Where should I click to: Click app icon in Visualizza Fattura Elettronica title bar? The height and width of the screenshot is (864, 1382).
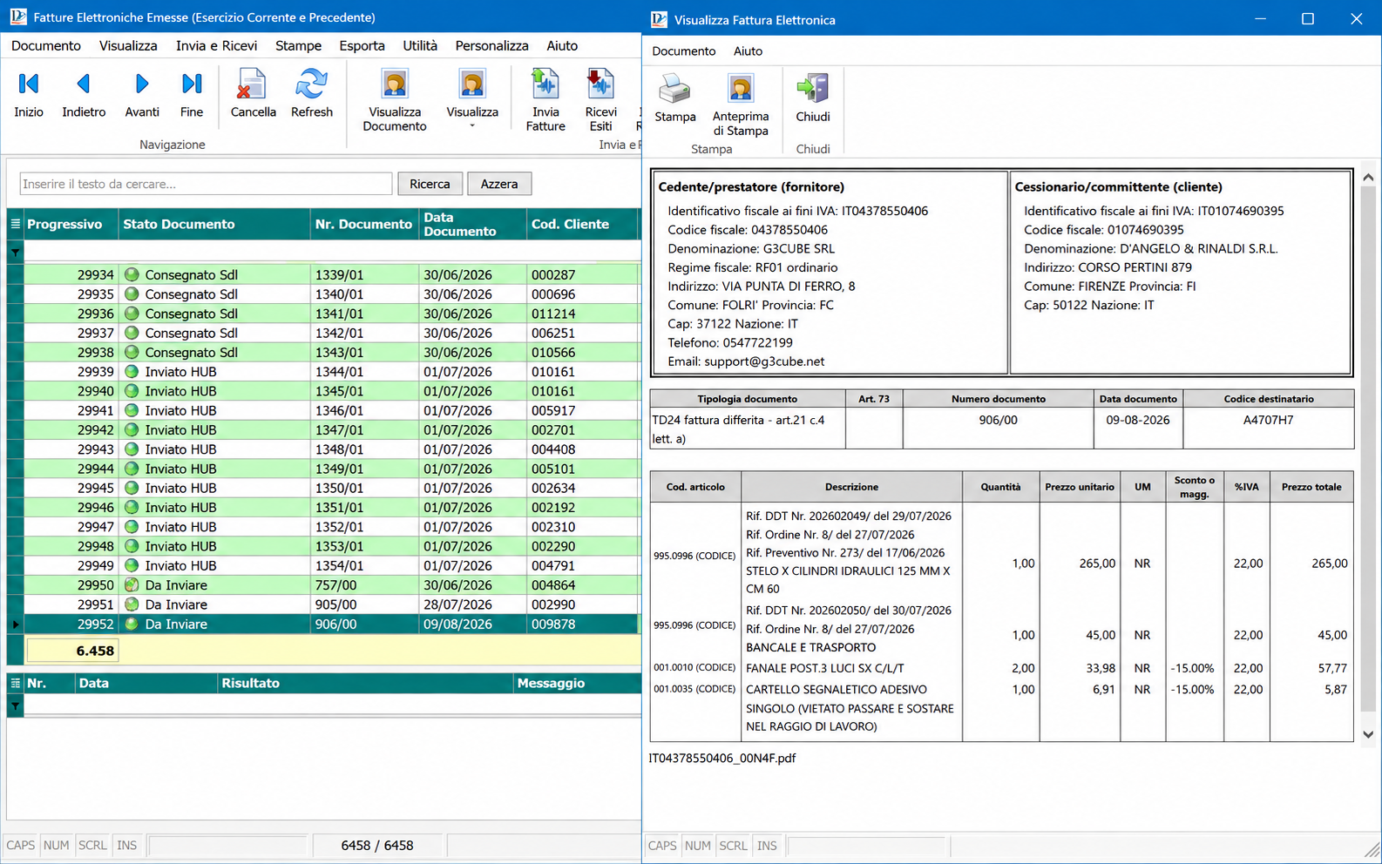click(660, 19)
